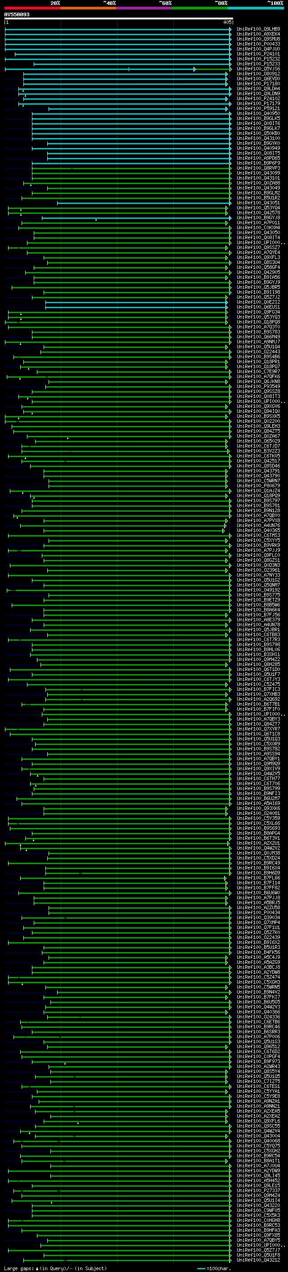Open hit UniRef100_A9XEK4

pyautogui.click(x=258, y=34)
